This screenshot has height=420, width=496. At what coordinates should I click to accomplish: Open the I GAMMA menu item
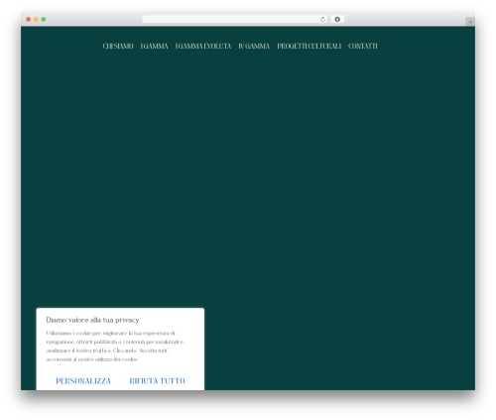click(x=154, y=46)
